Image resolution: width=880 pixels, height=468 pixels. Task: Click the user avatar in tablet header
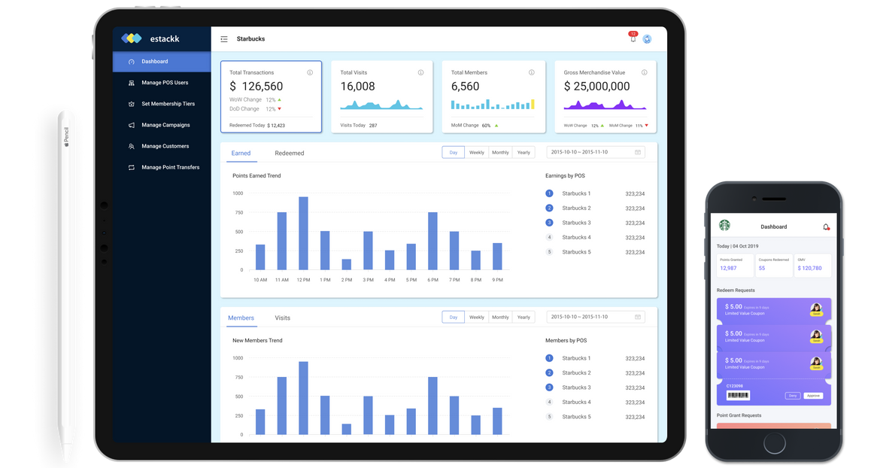647,39
